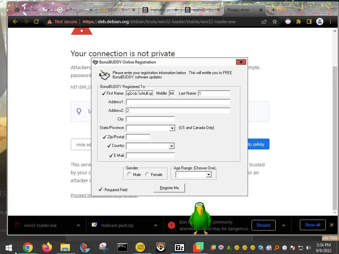Close the Privacy error tab
This screenshot has width=339, height=254.
click(261, 10)
